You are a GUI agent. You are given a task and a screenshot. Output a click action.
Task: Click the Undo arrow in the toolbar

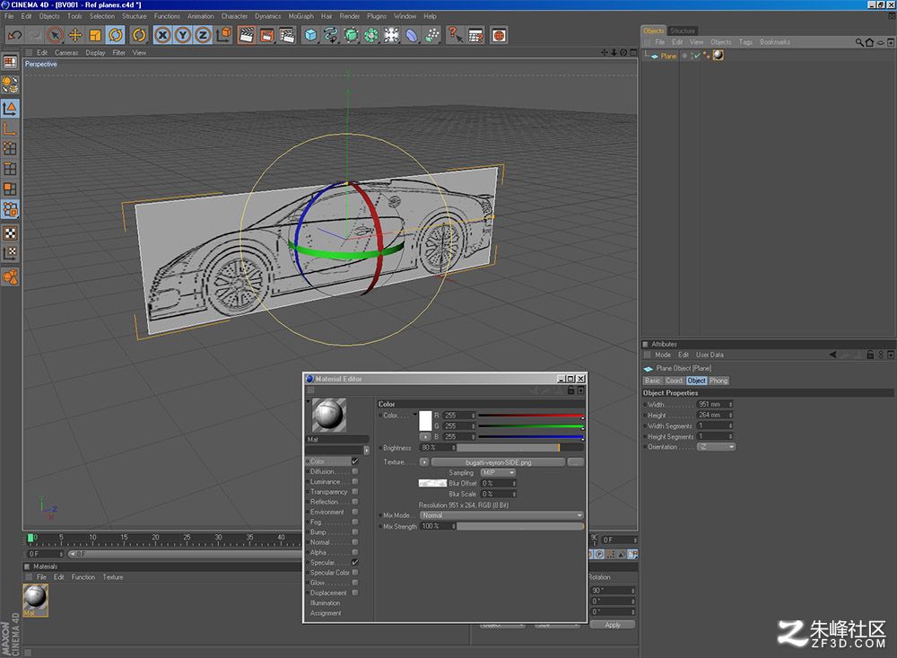click(14, 36)
